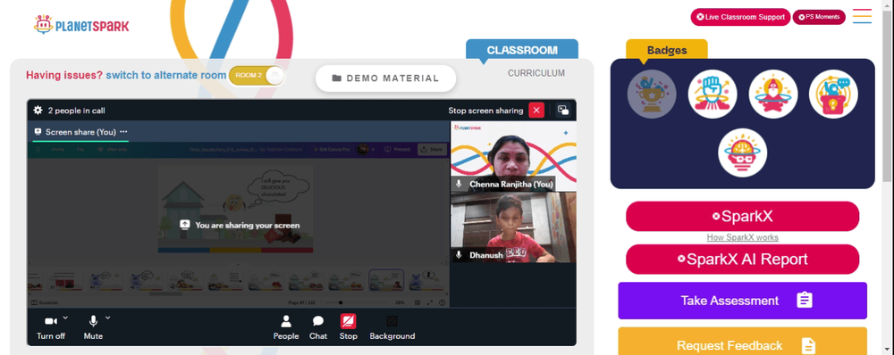Mute the microphone
Screen dimensions: 894x355
[x=93, y=327]
